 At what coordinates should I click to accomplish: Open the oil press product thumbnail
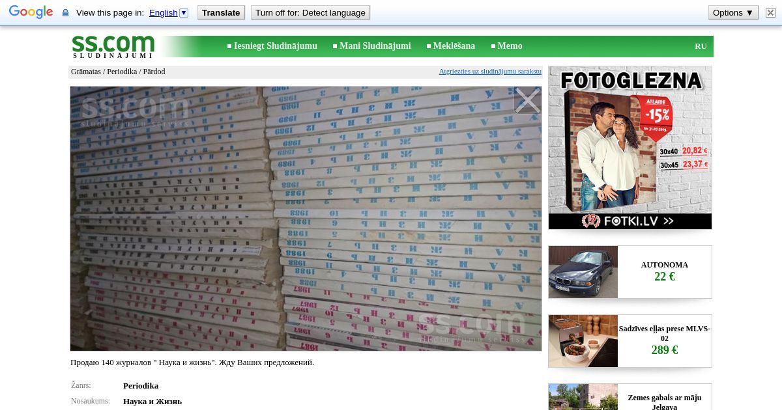[x=583, y=341]
